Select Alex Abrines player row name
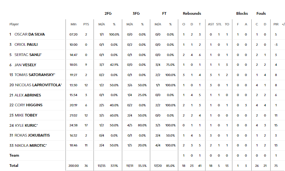Screen dimensions: 285x171 coord(28,95)
